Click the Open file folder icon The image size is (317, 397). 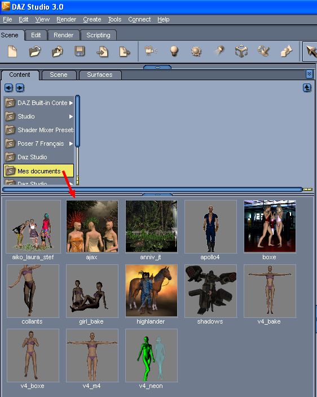(35, 51)
